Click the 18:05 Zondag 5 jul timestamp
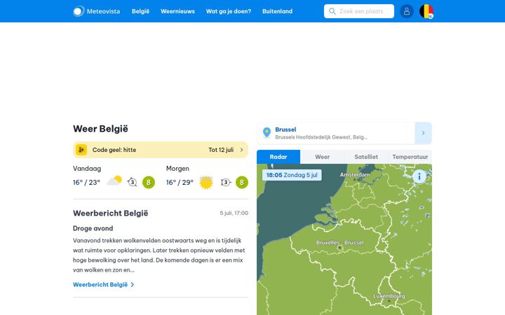505x315 pixels. click(x=292, y=175)
